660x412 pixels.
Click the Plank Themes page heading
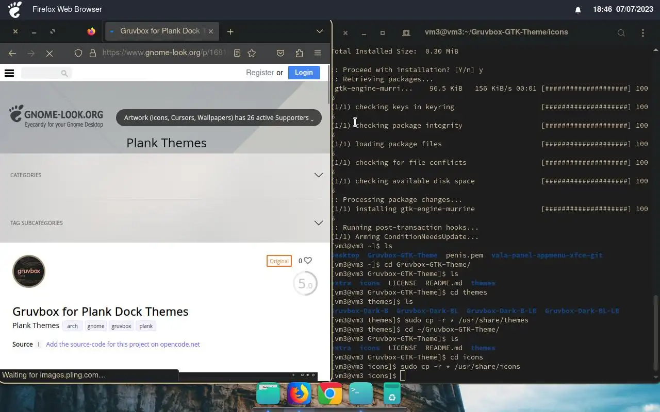point(167,143)
